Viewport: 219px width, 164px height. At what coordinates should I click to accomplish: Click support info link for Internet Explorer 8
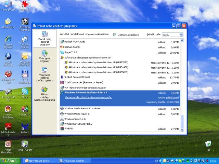click(88, 97)
